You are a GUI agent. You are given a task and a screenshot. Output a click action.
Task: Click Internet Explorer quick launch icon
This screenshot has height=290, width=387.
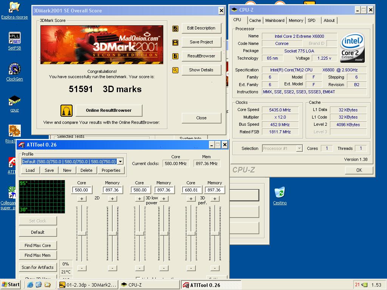(x=30, y=285)
